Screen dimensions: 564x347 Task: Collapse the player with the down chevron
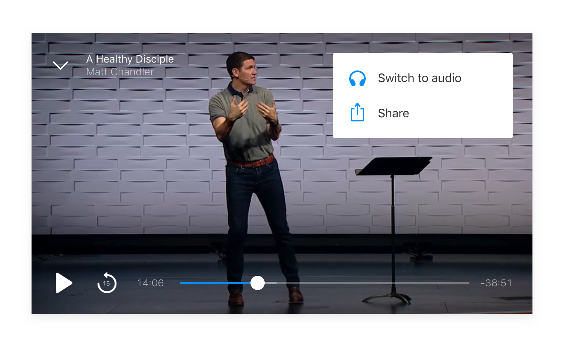(60, 65)
